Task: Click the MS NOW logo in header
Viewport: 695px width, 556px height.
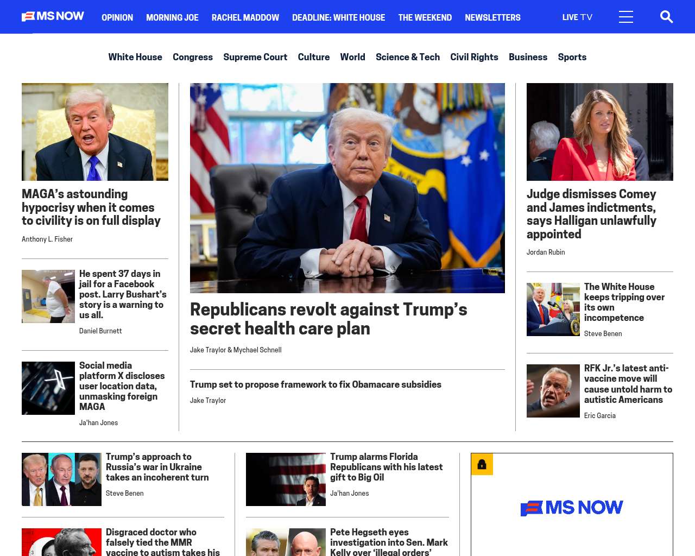Action: [53, 16]
